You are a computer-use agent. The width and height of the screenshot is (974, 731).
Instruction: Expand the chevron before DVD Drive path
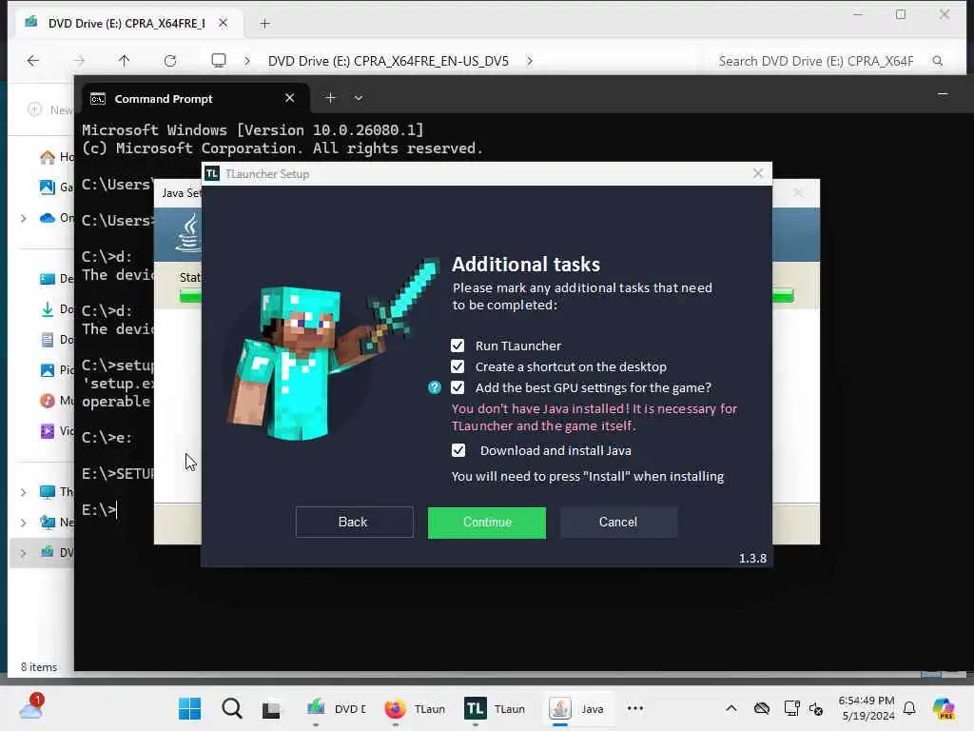tap(247, 61)
